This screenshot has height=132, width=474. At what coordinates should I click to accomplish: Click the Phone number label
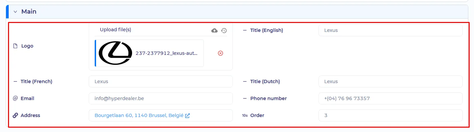tap(269, 98)
